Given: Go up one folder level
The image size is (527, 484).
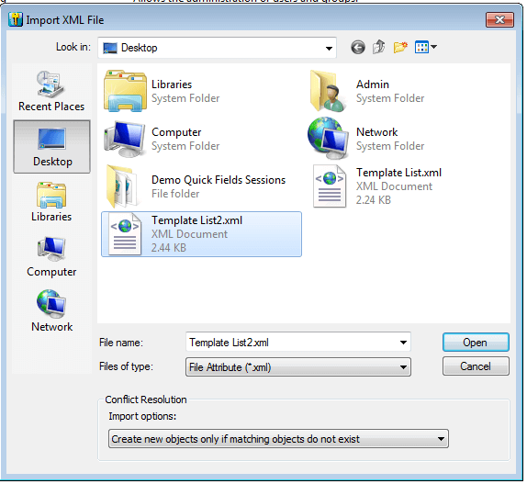Looking at the screenshot, I should coord(379,47).
